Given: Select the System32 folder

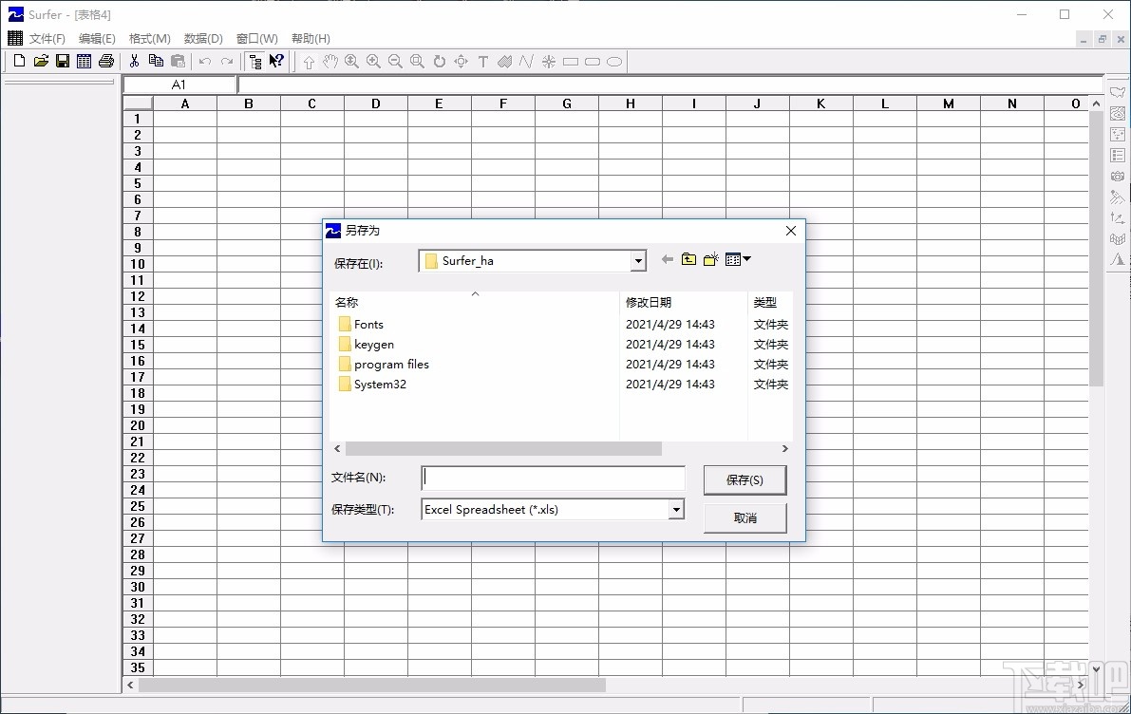Looking at the screenshot, I should pos(372,385).
